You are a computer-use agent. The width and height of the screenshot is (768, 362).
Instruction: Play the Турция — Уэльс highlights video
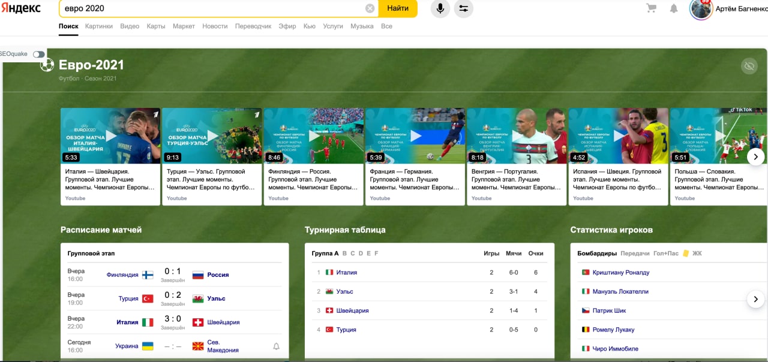point(212,136)
